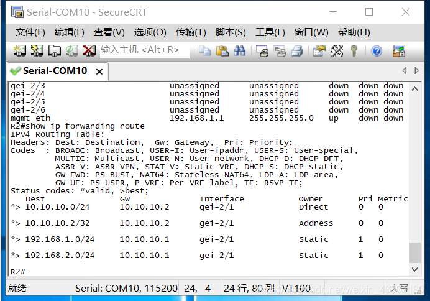Click the terminal scrollbar up arrow
The width and height of the screenshot is (430, 301).
[414, 89]
